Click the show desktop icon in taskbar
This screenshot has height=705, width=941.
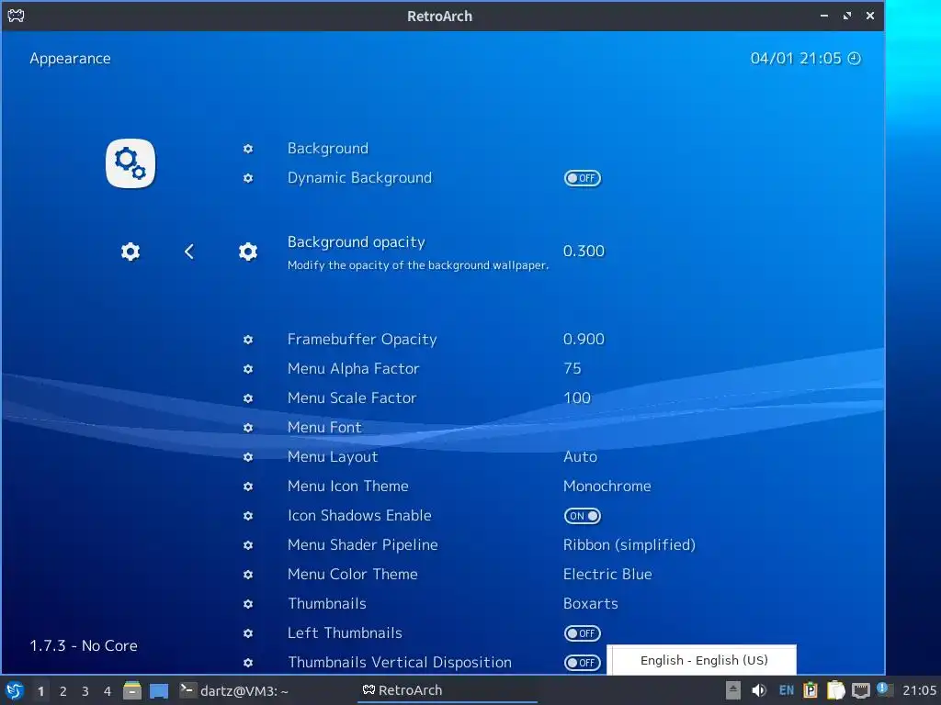[x=159, y=691]
